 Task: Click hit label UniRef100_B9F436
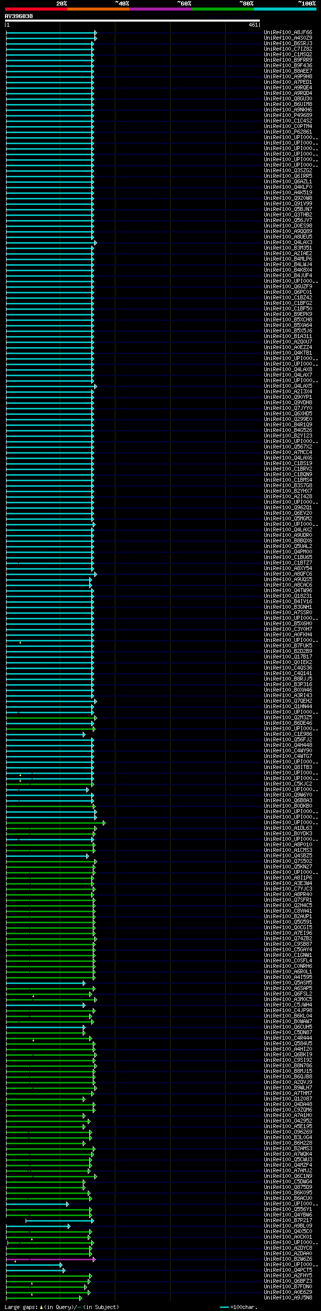tap(288, 66)
